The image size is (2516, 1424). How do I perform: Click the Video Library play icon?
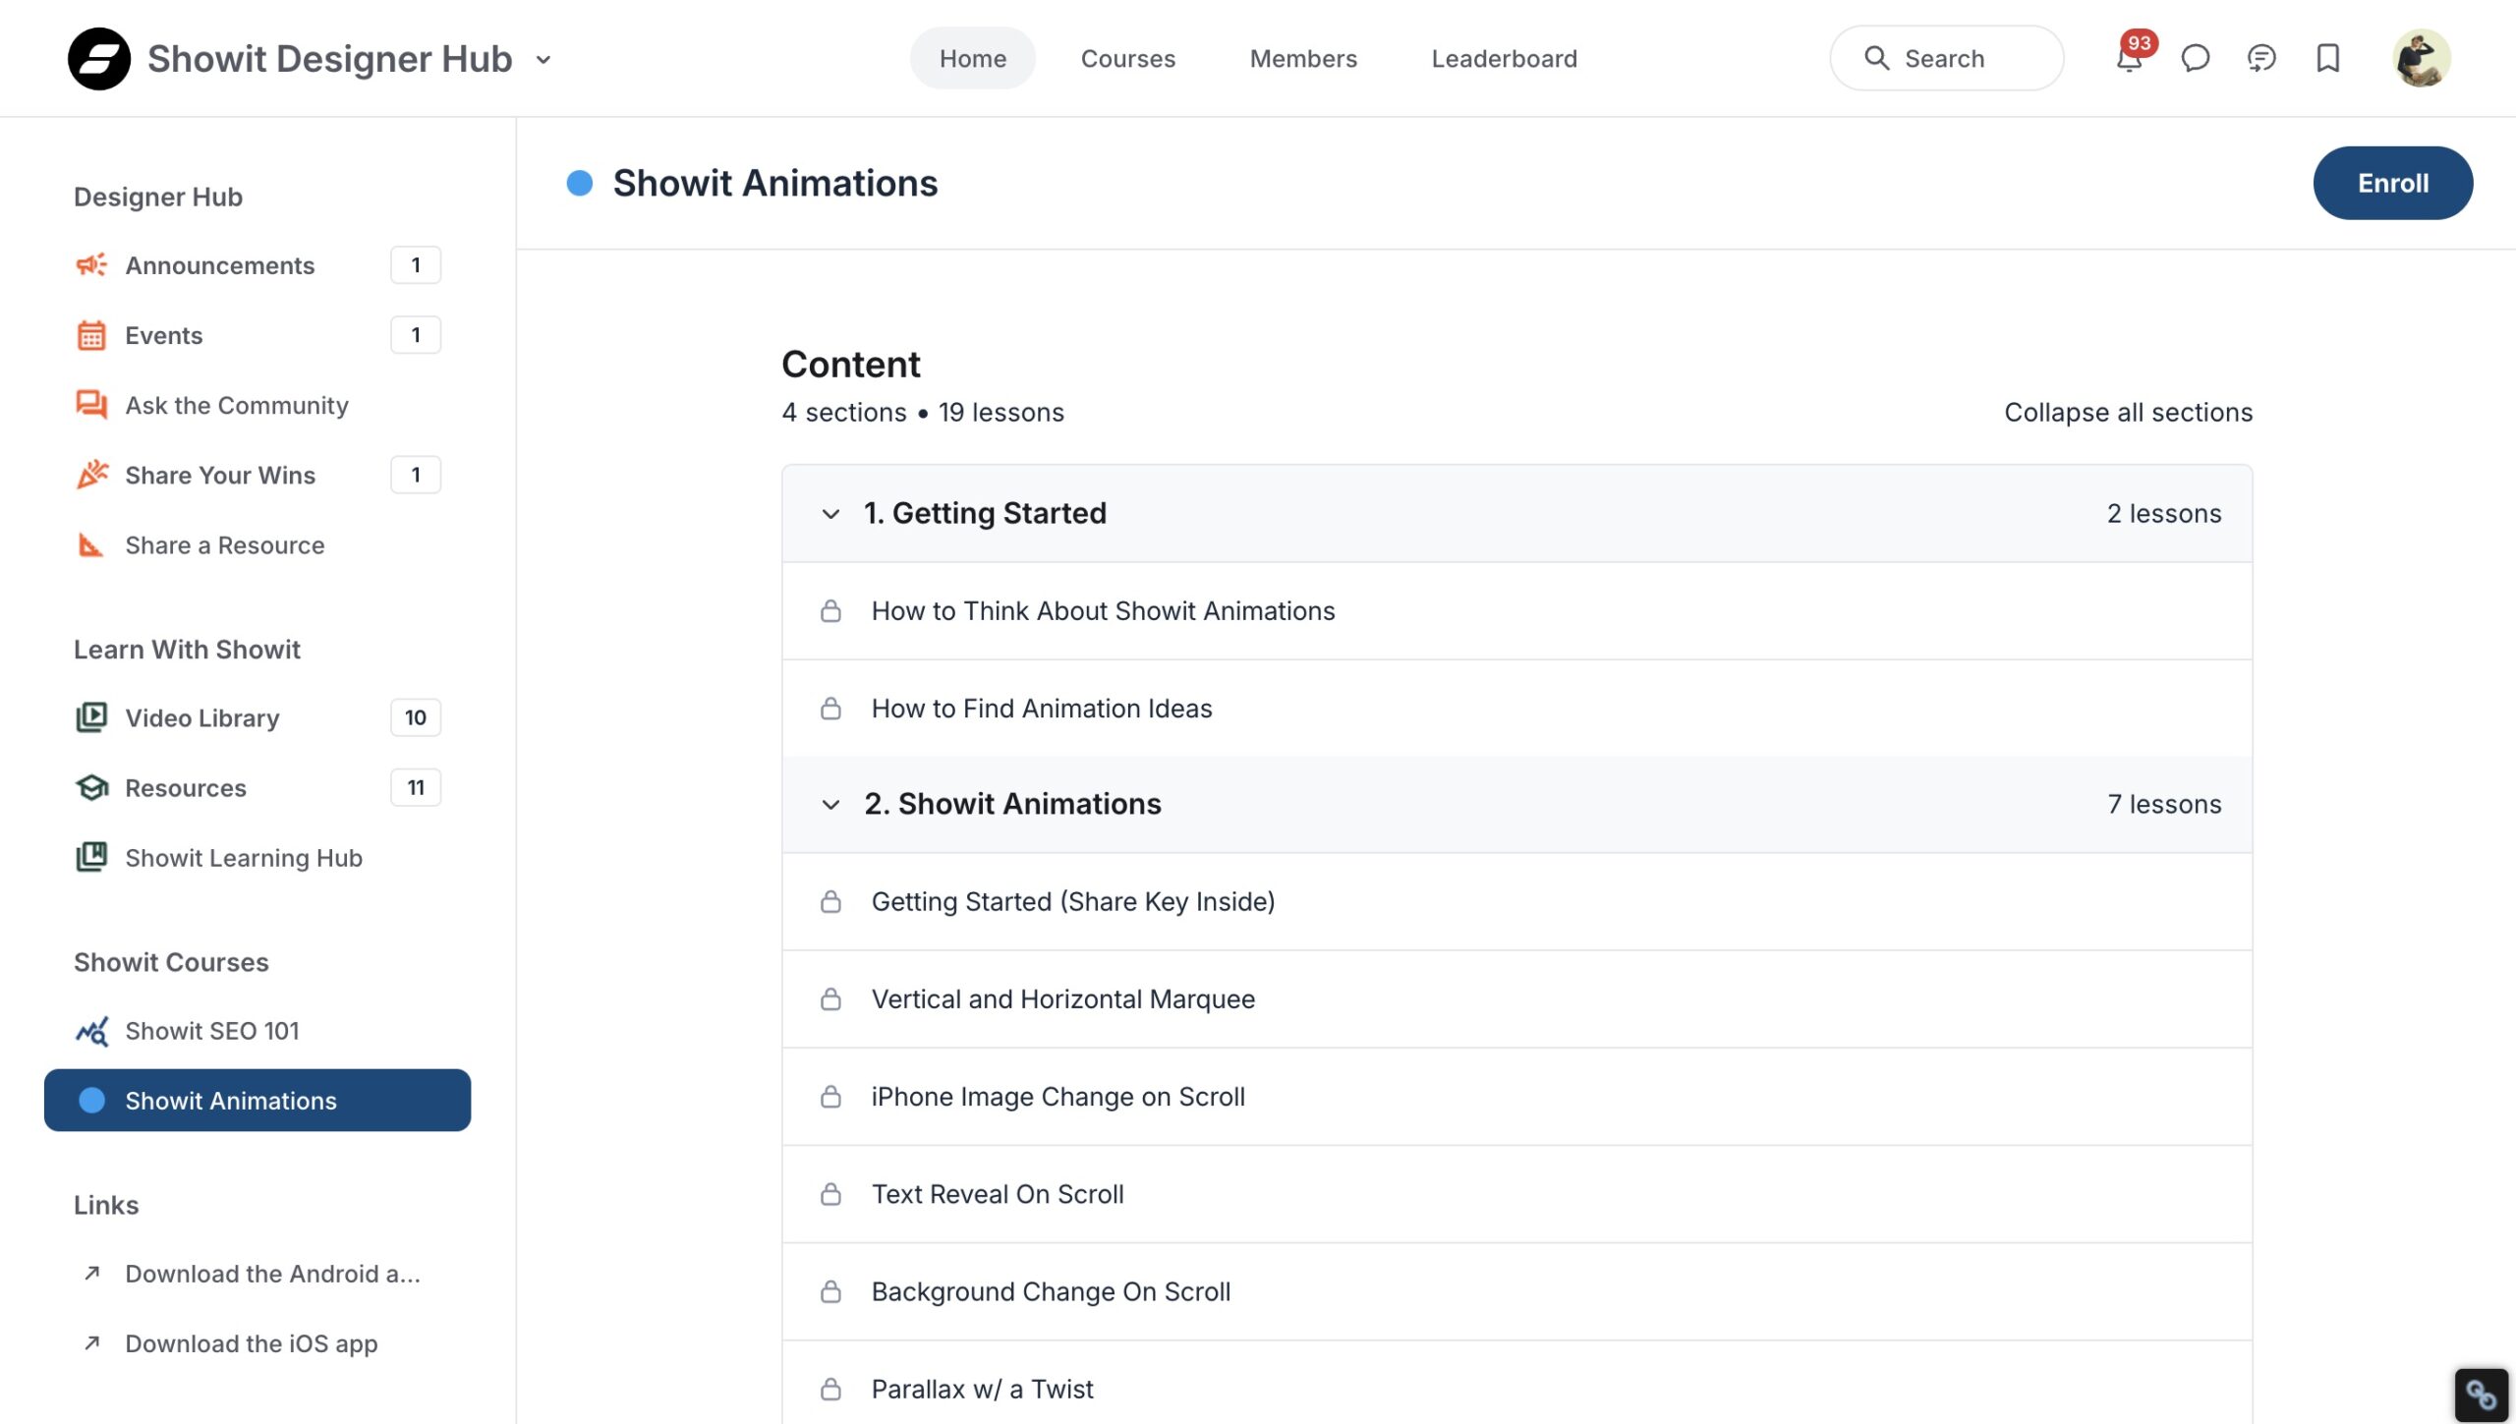(91, 717)
